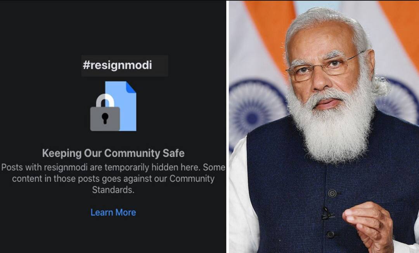Open the photo of the bearded man
Screen dimensions: 419x253
324,126
